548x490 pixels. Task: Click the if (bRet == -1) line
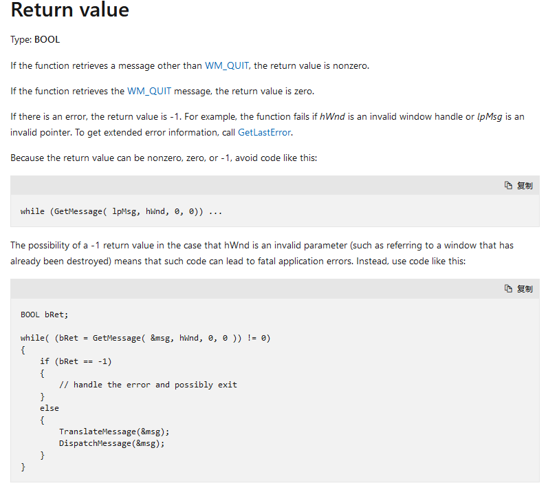click(76, 361)
